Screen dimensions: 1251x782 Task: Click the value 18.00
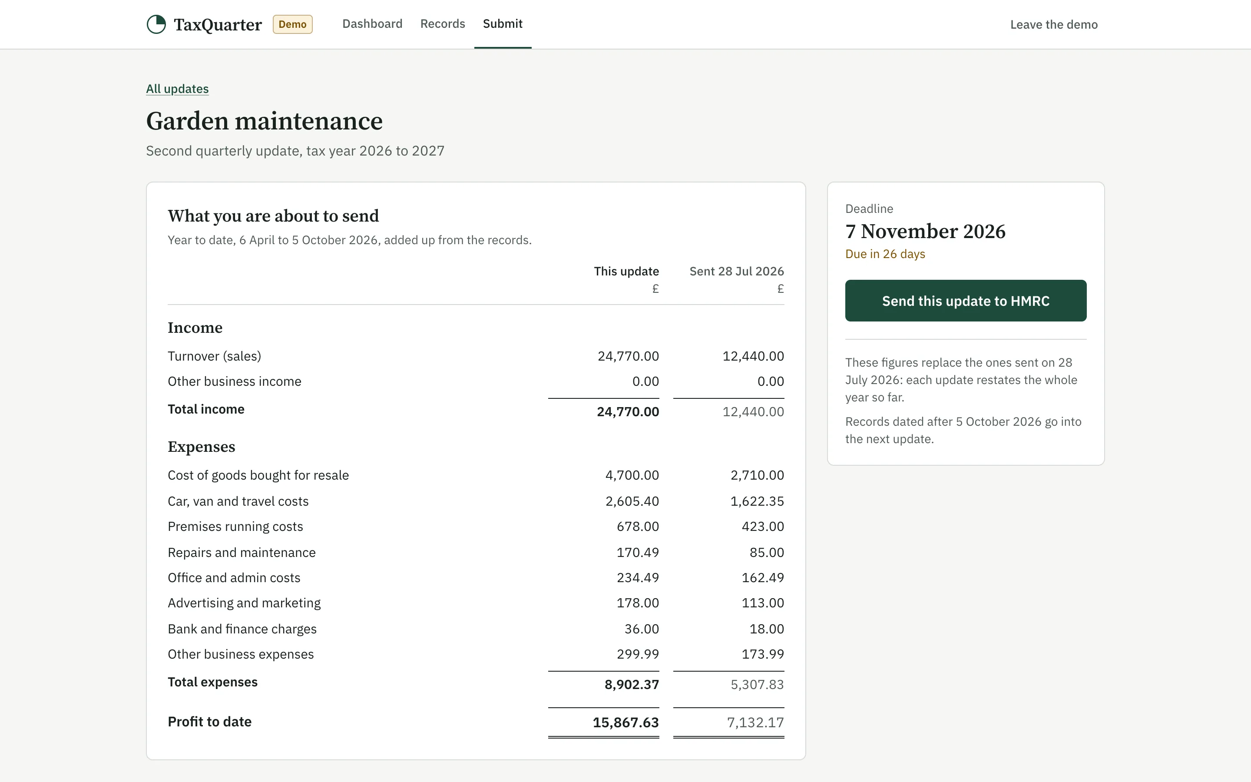767,629
